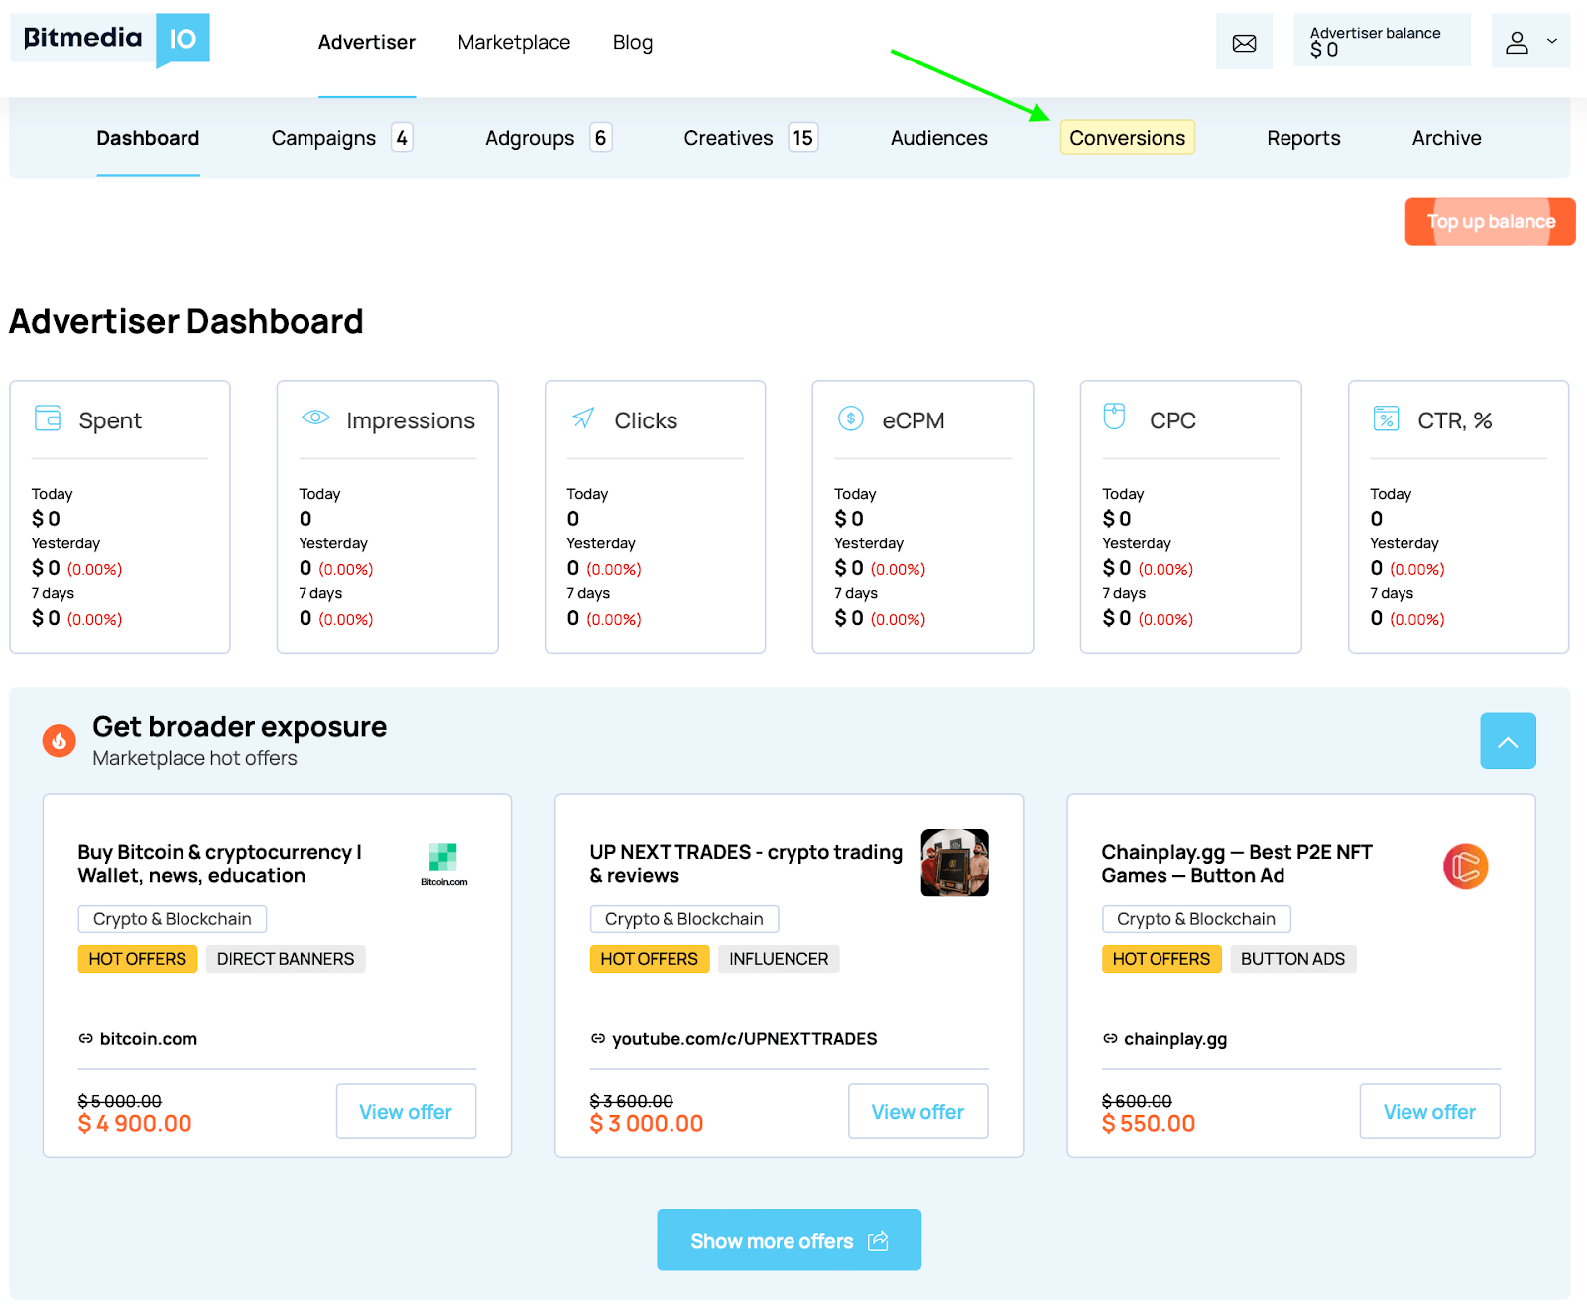Collapse the Marketplace hot offers panel
Viewport: 1587px width, 1314px height.
point(1508,740)
